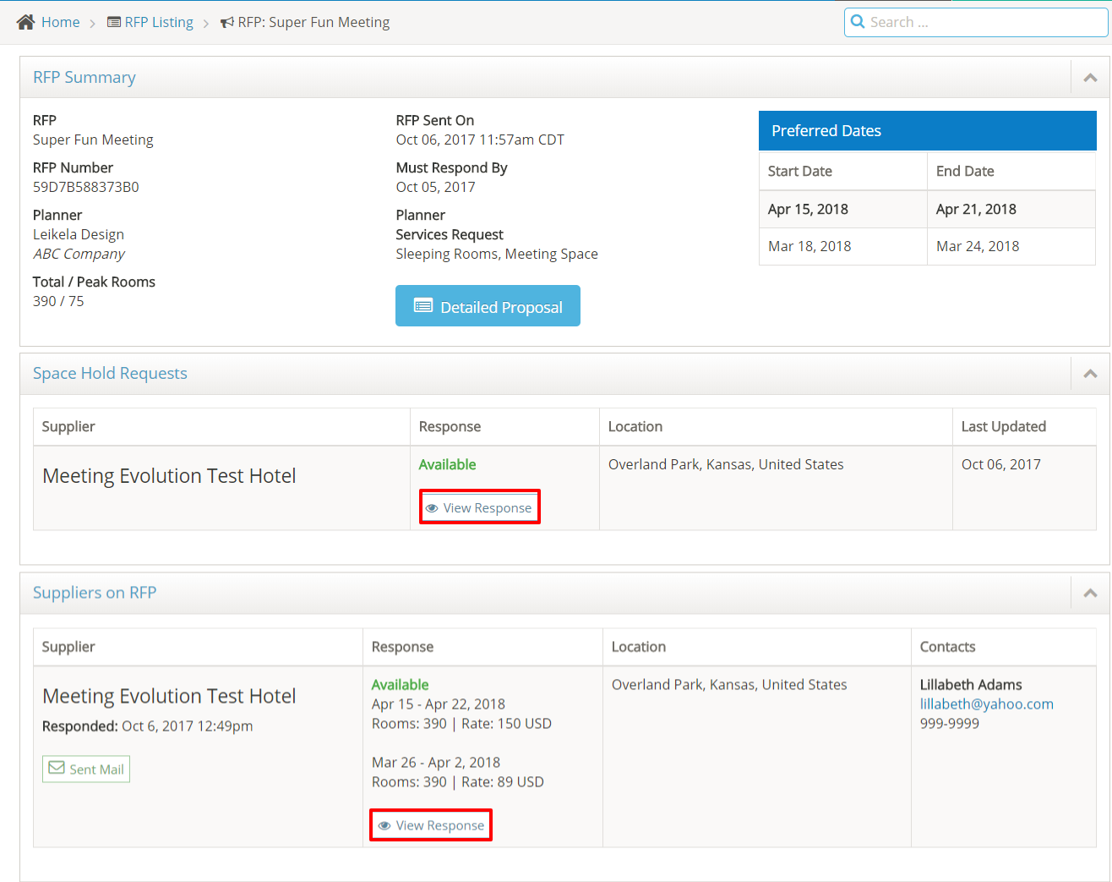Email lillabeth@yahoo.com contact link

coord(986,704)
